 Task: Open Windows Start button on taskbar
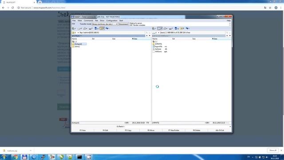coord(4,157)
